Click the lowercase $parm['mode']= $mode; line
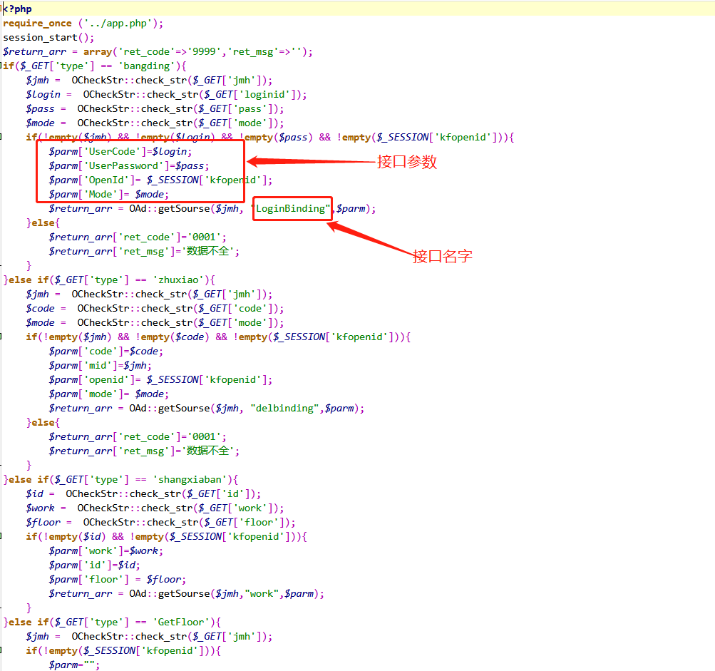Screen dimensions: 715x671 pos(109,394)
